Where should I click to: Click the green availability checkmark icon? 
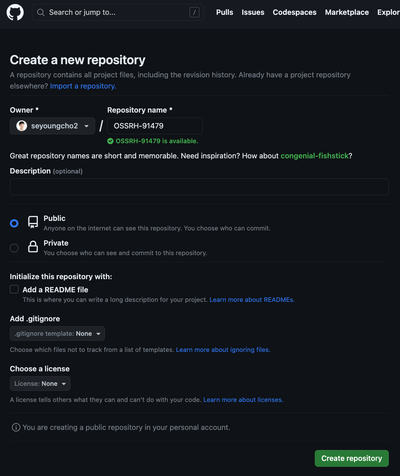coord(111,141)
